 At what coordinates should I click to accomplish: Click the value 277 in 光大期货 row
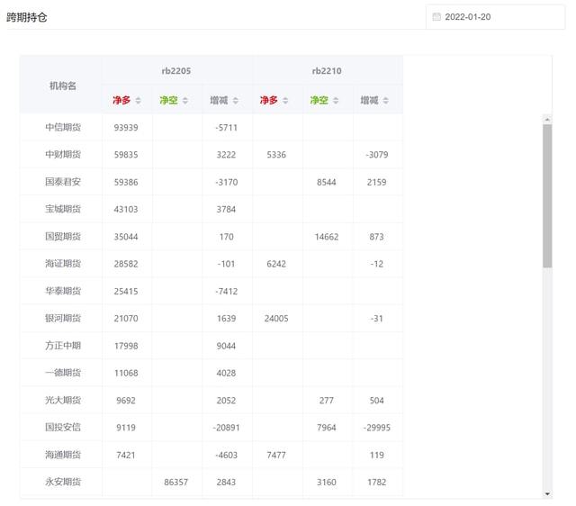[x=327, y=401]
